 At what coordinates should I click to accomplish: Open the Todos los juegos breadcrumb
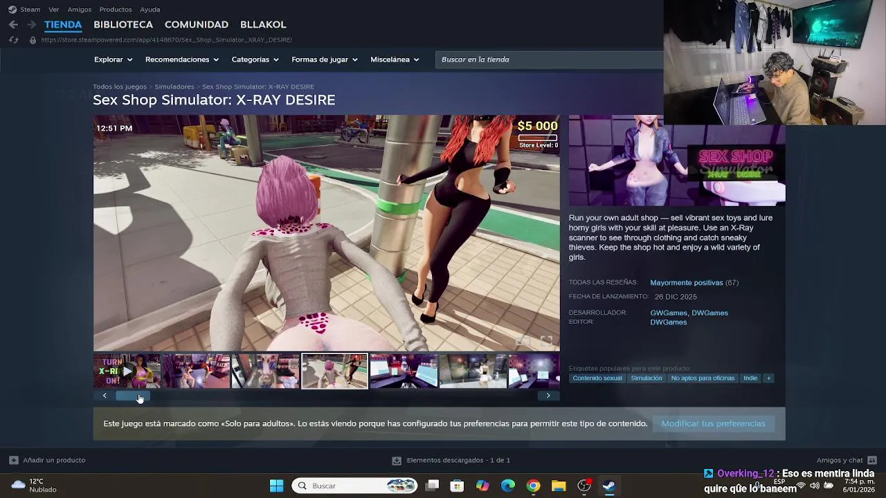point(120,86)
